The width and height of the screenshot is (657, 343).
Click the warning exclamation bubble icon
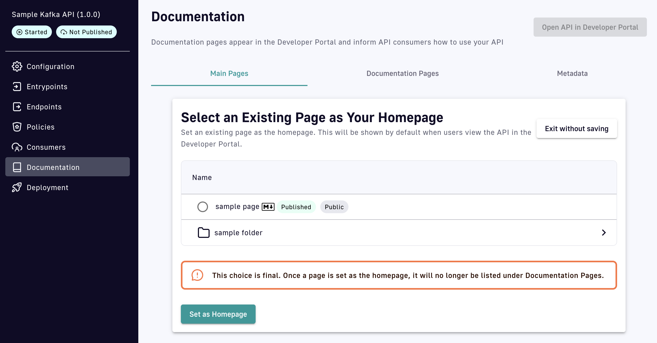click(x=197, y=275)
